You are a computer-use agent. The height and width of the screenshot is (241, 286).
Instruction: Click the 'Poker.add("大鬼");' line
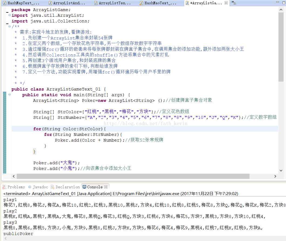click(x=56, y=163)
